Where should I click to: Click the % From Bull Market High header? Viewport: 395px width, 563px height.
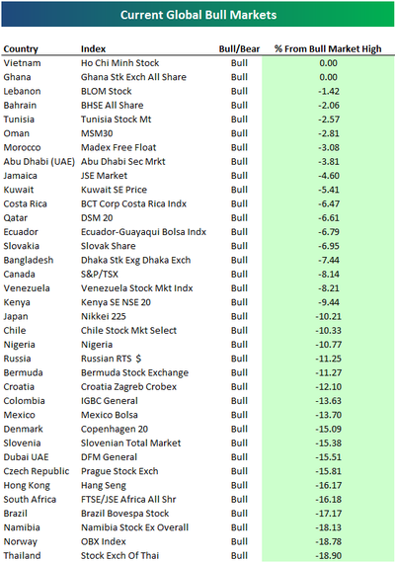click(x=328, y=48)
